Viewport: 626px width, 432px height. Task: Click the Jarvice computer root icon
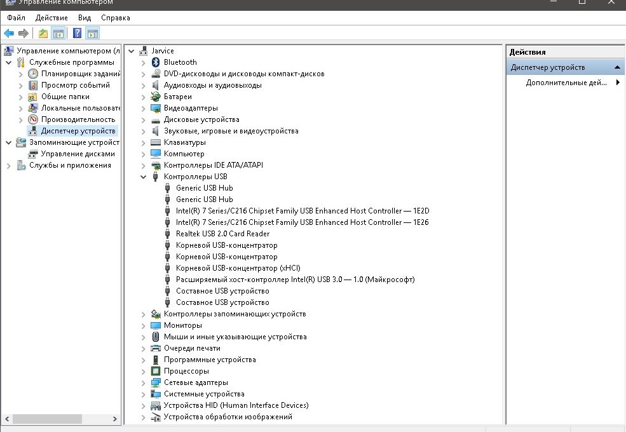[144, 51]
